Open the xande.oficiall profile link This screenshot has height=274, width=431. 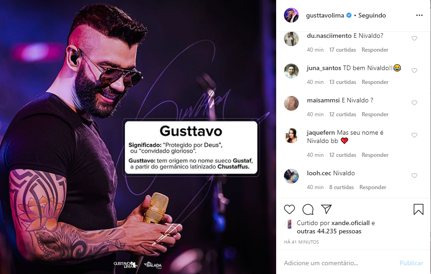click(x=350, y=223)
